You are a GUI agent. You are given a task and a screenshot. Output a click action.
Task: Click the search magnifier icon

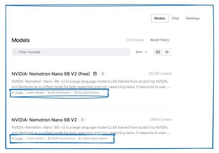(15, 52)
